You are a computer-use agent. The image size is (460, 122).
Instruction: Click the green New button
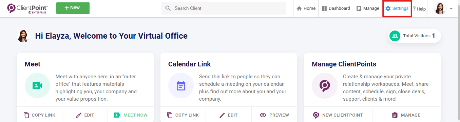73,8
